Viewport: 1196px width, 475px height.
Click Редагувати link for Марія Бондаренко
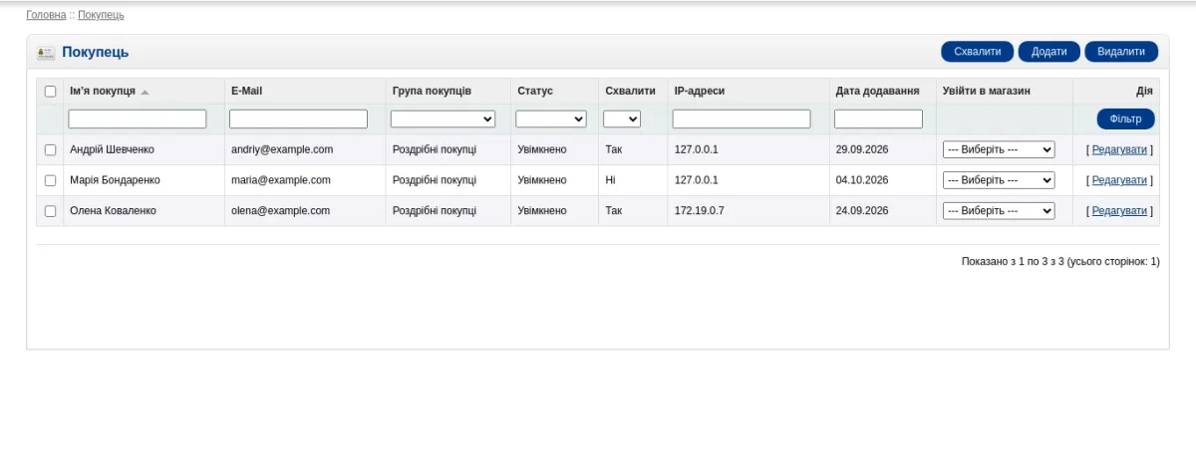(1119, 180)
